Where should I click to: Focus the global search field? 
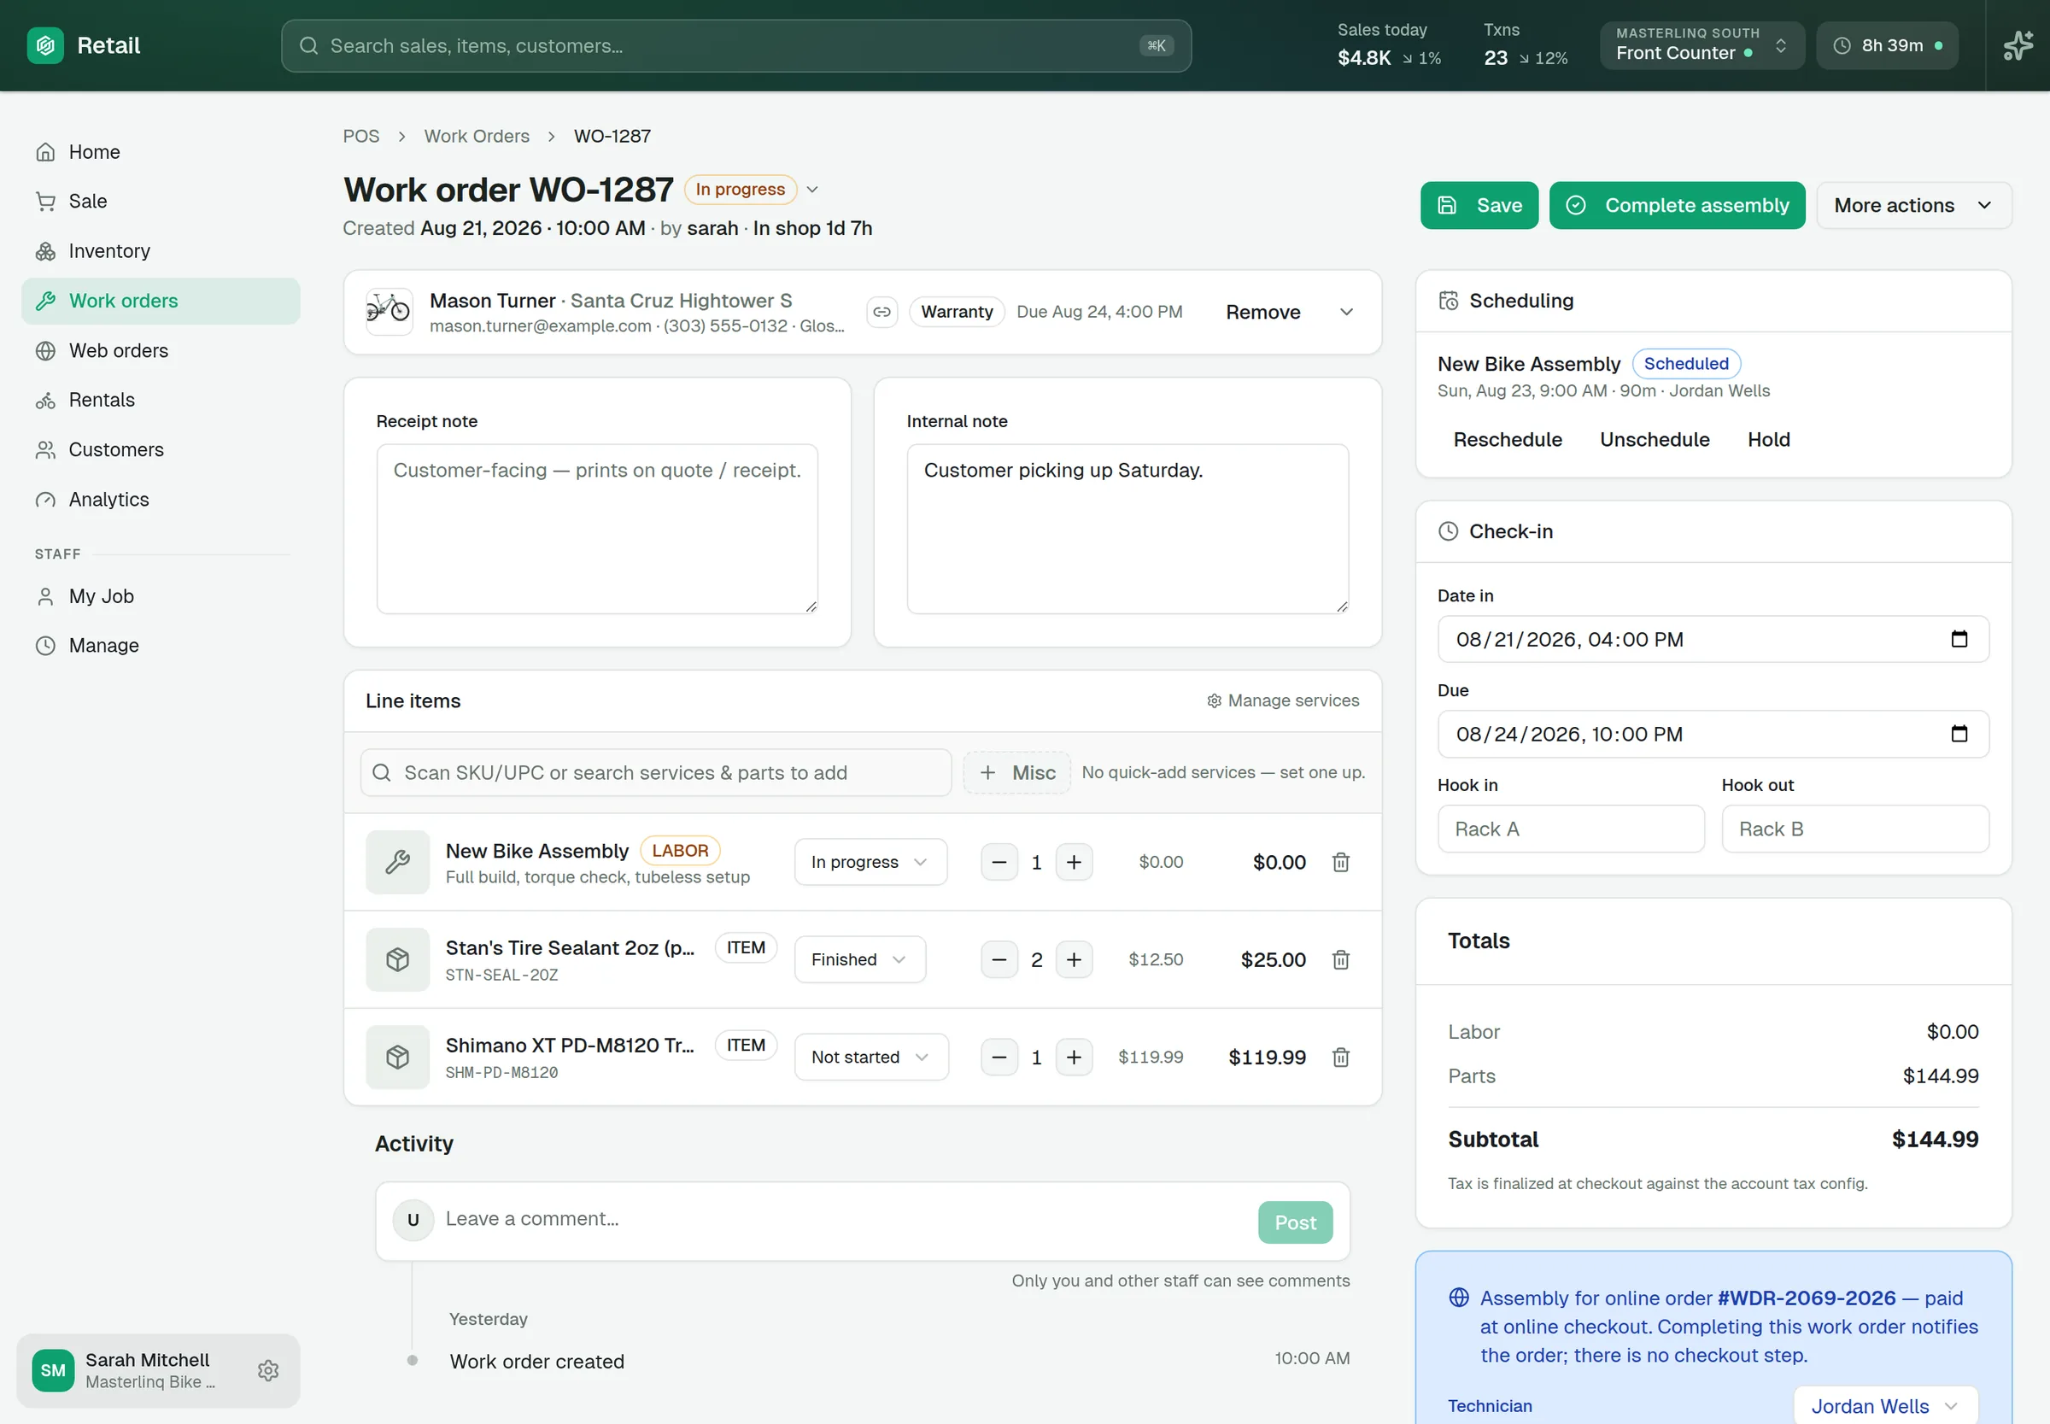pyautogui.click(x=736, y=45)
